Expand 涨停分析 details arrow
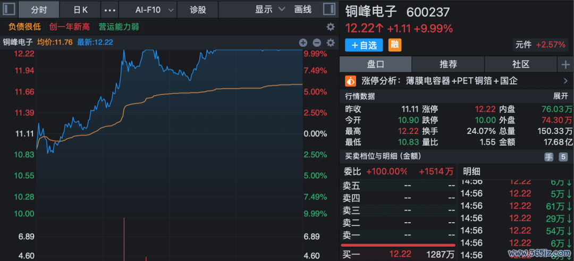This screenshot has height=261, width=574. (565, 81)
